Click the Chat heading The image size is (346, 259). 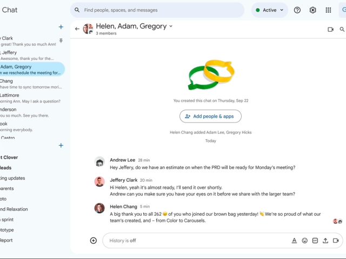(x=10, y=10)
